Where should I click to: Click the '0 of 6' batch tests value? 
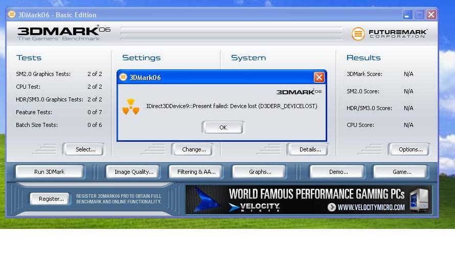[x=95, y=125]
